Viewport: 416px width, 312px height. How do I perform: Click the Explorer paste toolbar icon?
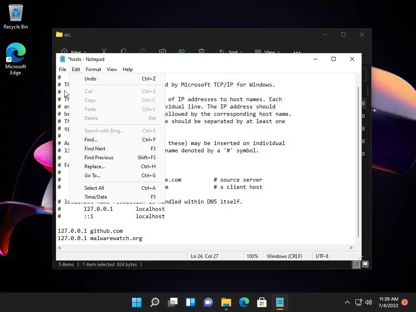pos(143,51)
